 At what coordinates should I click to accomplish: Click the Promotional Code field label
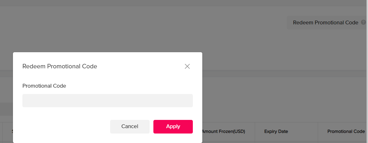click(x=44, y=86)
